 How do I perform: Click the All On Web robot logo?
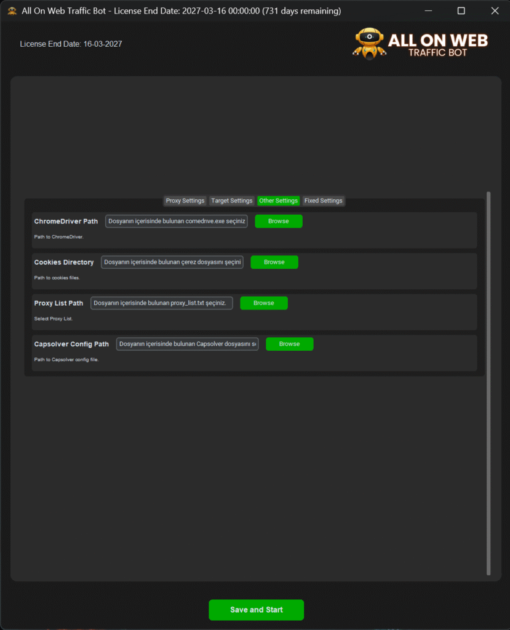click(x=369, y=44)
